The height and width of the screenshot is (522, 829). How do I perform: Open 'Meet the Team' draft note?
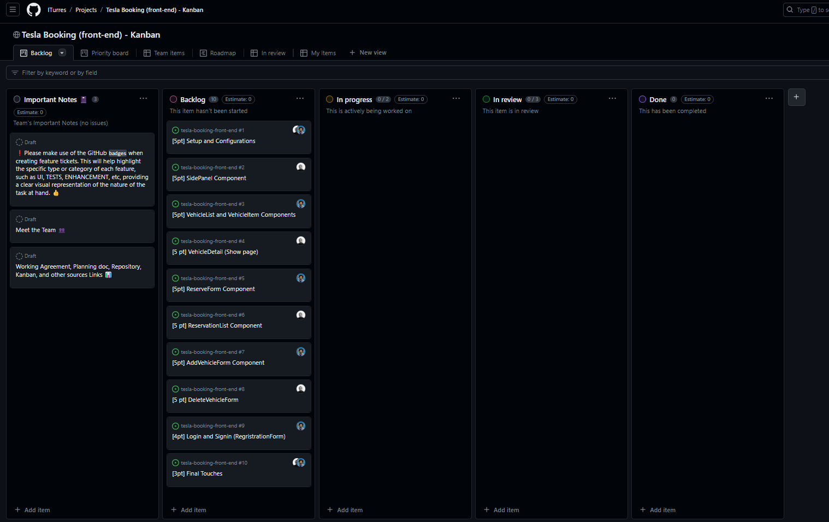pos(35,230)
